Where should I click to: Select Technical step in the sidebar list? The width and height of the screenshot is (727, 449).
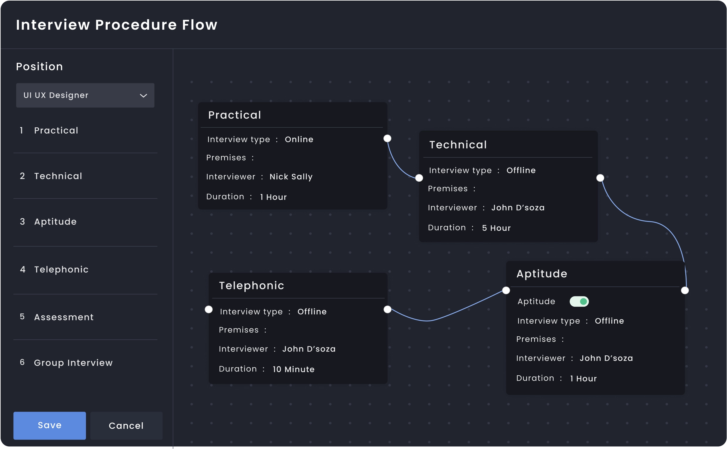58,176
